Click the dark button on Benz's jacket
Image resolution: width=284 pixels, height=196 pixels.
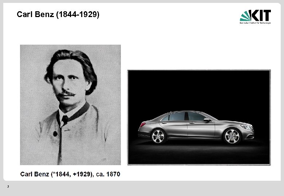pos(55,134)
